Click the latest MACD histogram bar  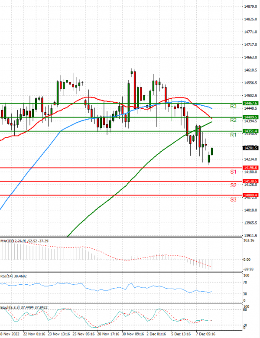coord(212,264)
